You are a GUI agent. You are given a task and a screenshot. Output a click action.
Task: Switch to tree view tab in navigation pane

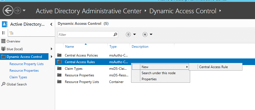click(x=11, y=33)
